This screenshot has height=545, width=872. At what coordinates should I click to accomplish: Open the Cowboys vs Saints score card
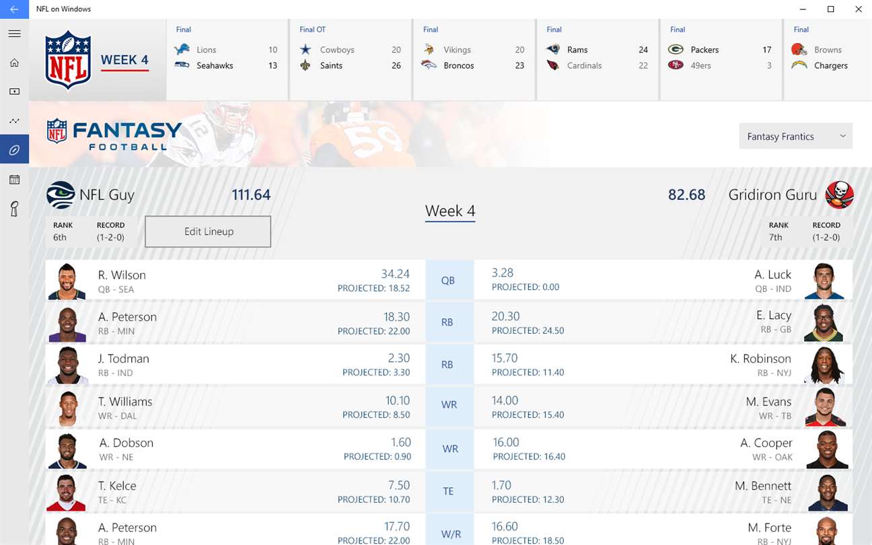[351, 59]
